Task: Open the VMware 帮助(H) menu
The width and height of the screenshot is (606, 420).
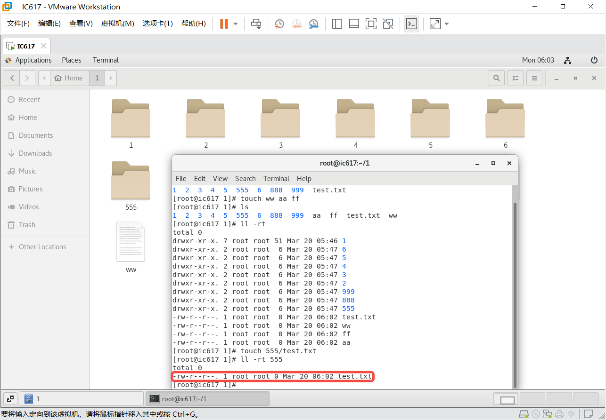Action: click(x=194, y=24)
